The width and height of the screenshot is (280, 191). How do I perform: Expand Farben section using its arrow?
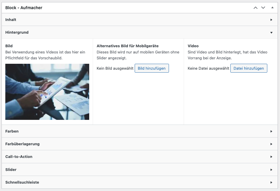271,131
